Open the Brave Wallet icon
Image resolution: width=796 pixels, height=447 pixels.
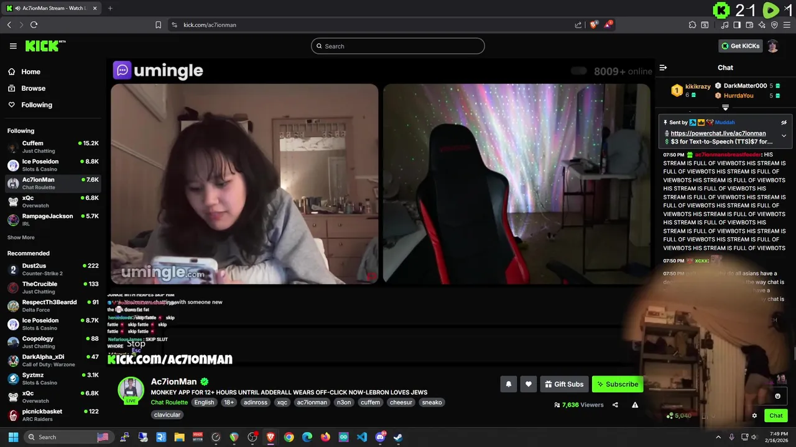pos(749,25)
